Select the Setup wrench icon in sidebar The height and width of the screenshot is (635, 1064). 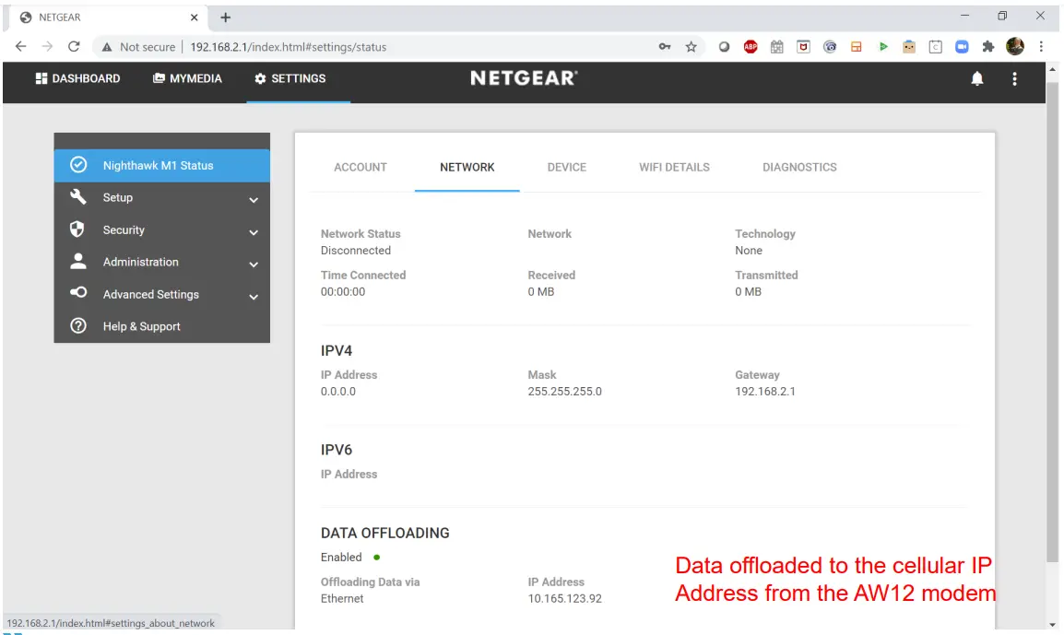[79, 197]
